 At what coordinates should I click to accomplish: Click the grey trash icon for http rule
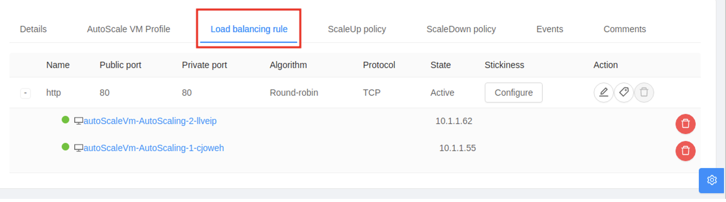644,93
